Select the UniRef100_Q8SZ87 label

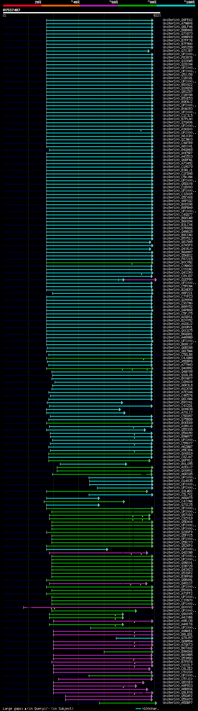178,92
